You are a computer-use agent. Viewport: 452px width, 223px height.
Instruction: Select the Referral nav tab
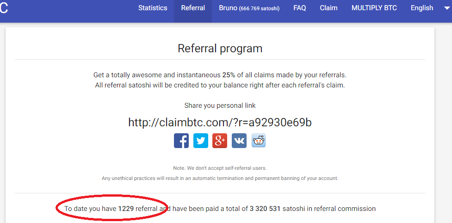[193, 8]
